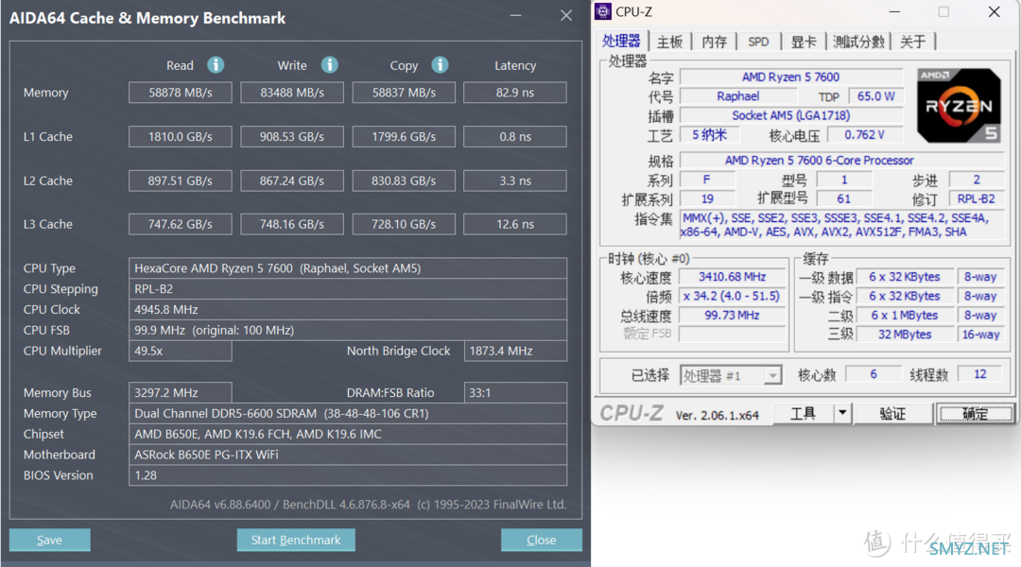Click the CPU Stepping field RPL-B2
Screen dimensions: 1021x567
coord(348,289)
